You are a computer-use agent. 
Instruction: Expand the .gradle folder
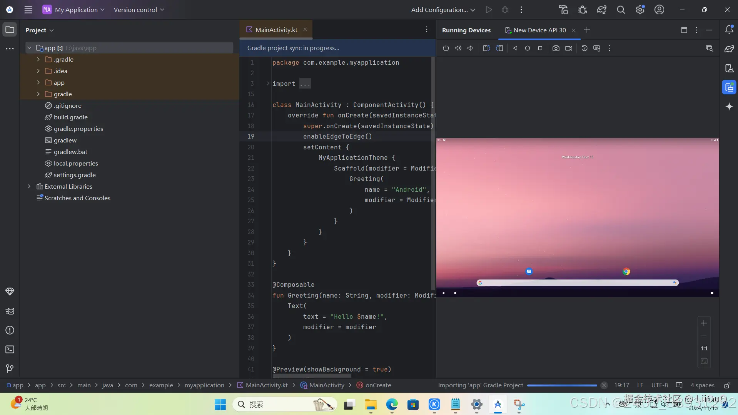(38, 59)
